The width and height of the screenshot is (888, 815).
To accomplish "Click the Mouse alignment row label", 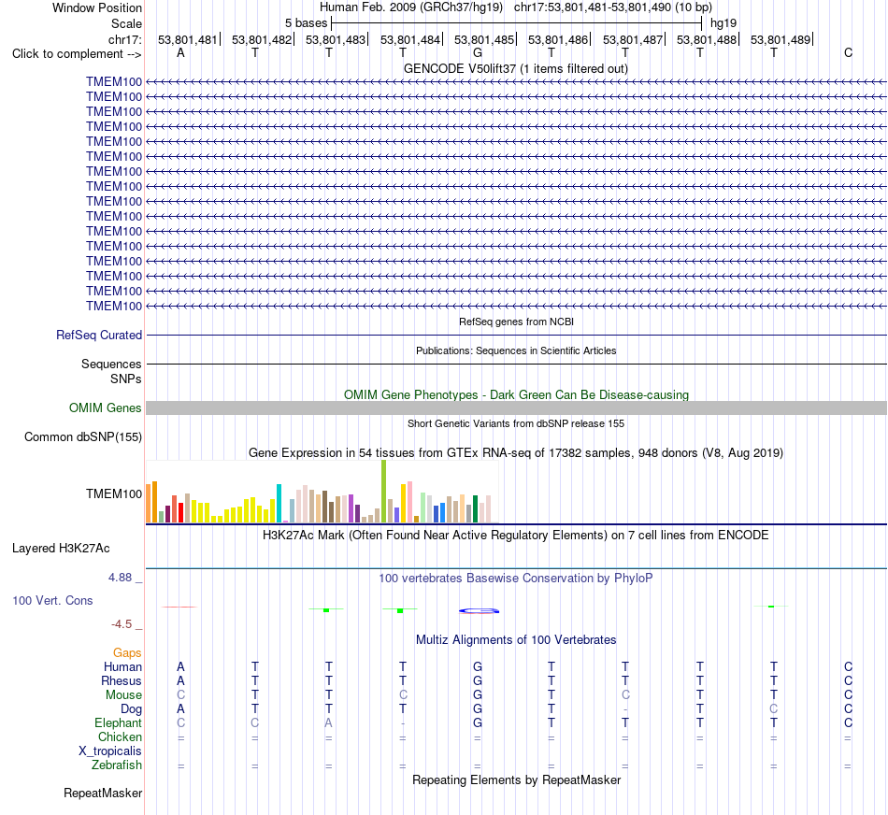I will coord(123,695).
